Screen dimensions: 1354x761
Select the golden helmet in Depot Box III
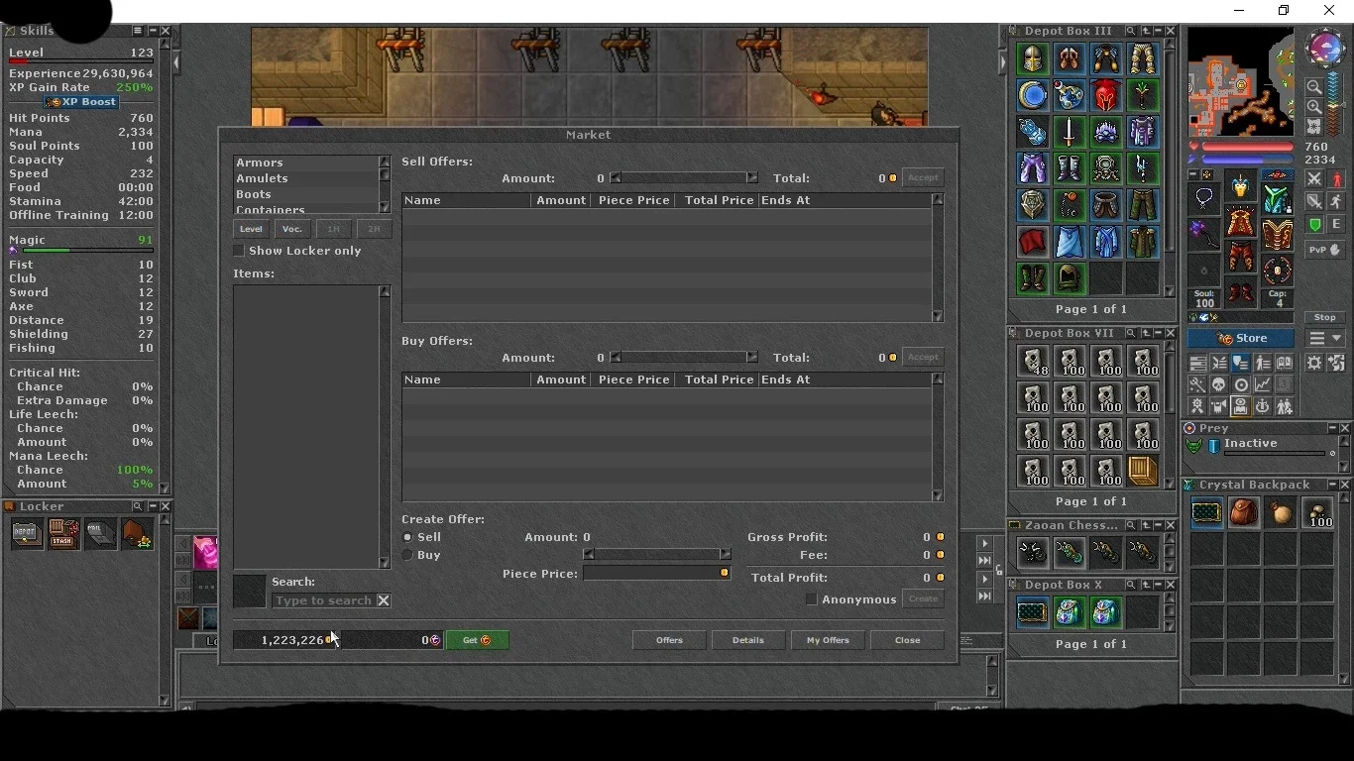point(1033,59)
